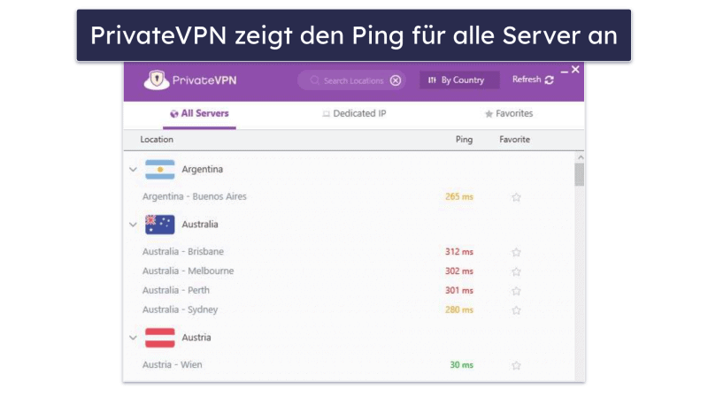Choose the Australia - Melbourne server

coord(188,271)
